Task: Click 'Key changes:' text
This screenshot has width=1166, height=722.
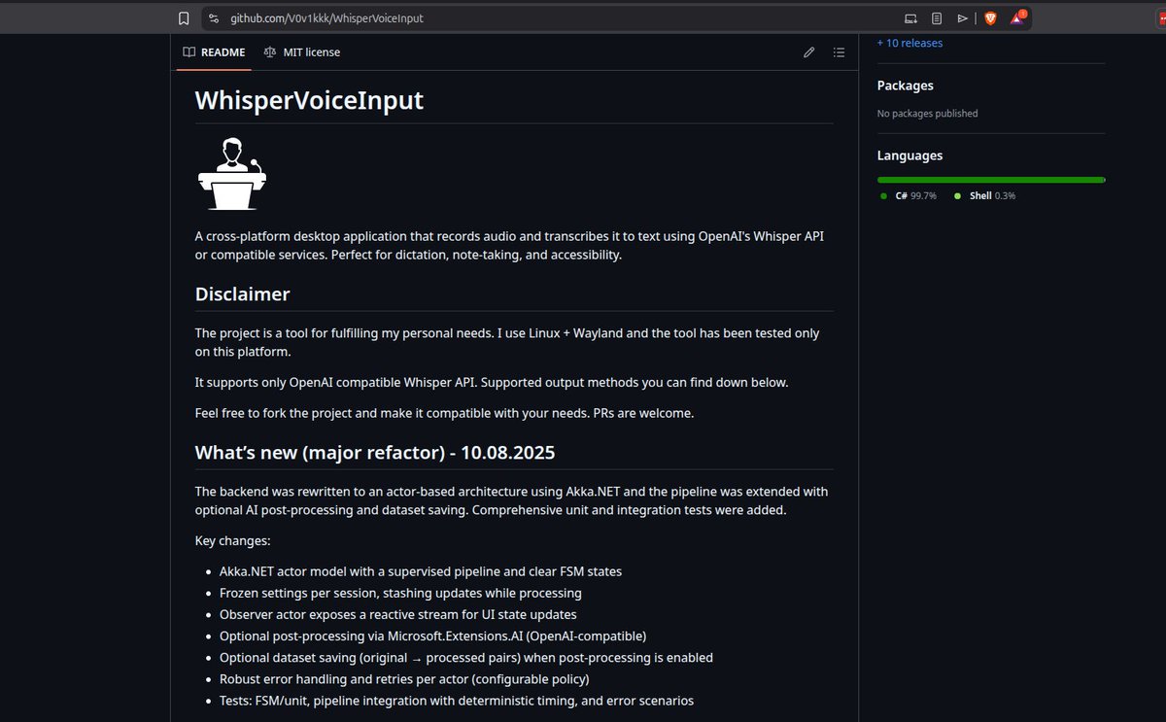Action: click(232, 540)
